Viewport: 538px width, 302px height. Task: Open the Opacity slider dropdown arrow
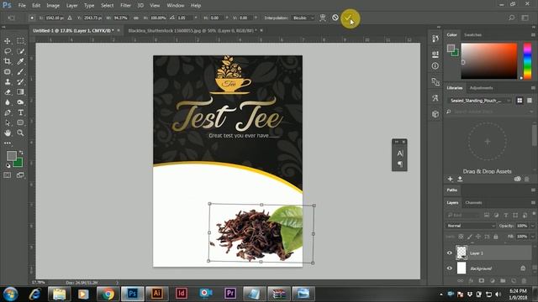[x=532, y=226]
